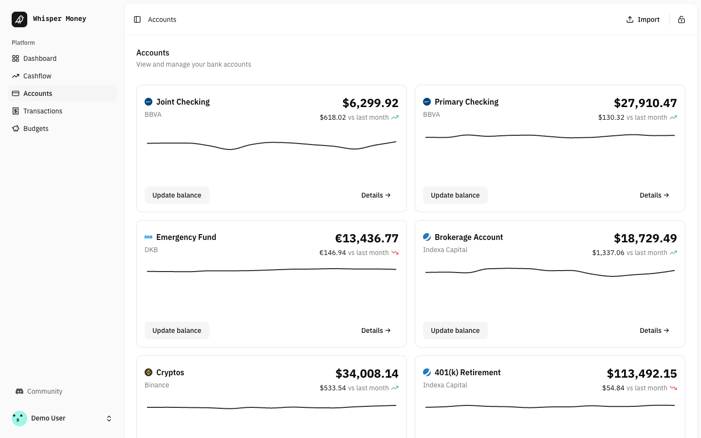Screen dimensions: 701x438
Task: Open the Accounts breadcrumb item
Action: point(162,19)
